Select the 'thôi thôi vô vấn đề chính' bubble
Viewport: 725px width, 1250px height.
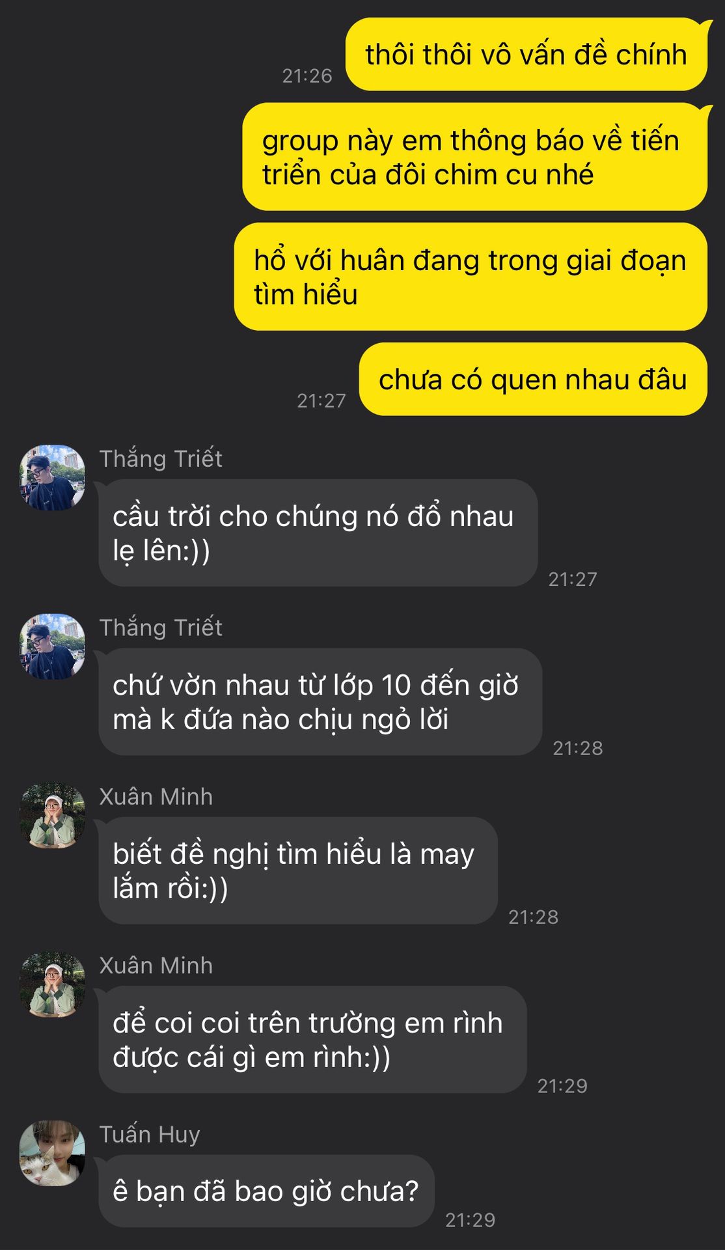pyautogui.click(x=526, y=54)
